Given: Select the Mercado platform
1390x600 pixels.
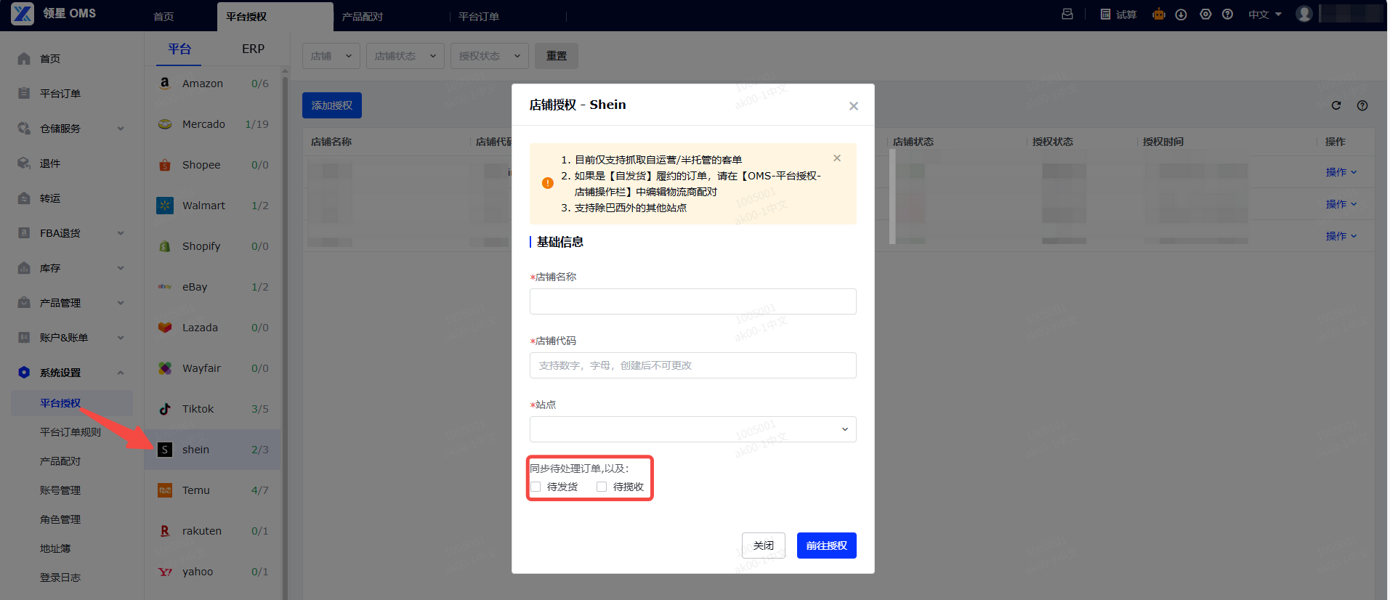Looking at the screenshot, I should point(212,124).
